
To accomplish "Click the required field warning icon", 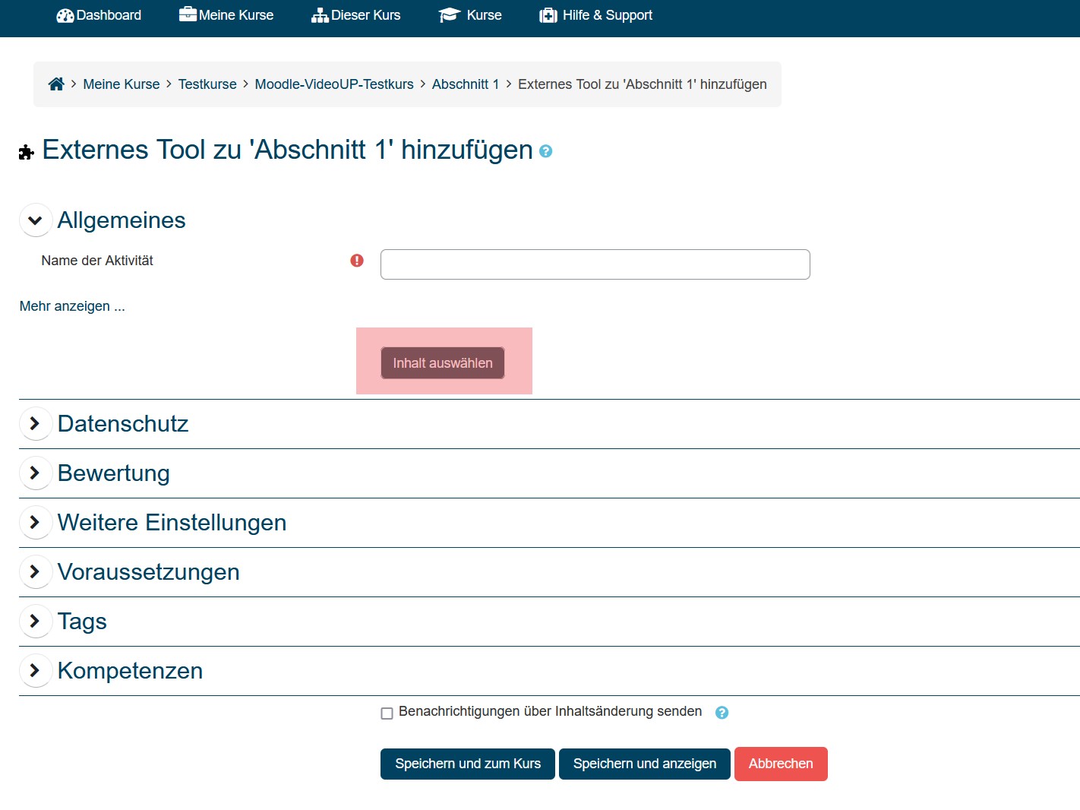I will click(x=357, y=261).
